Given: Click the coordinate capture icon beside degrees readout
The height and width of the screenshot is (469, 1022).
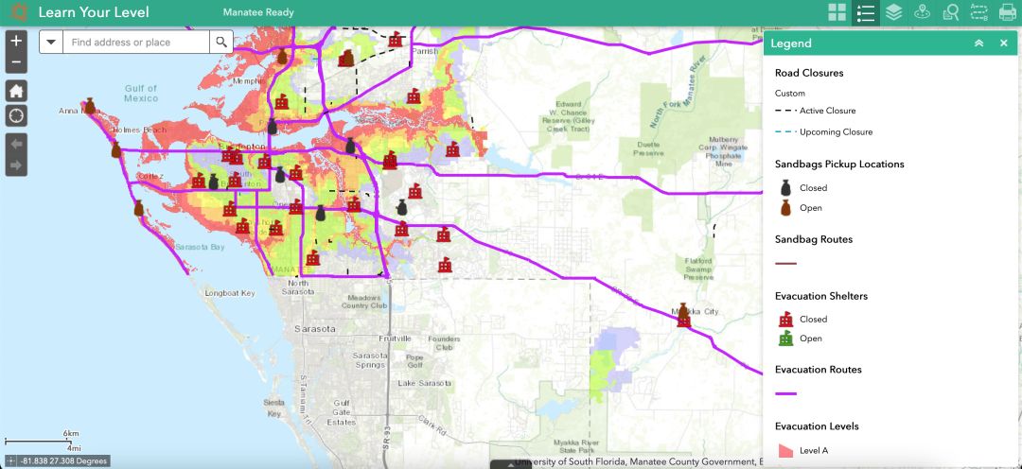Looking at the screenshot, I should (11, 461).
